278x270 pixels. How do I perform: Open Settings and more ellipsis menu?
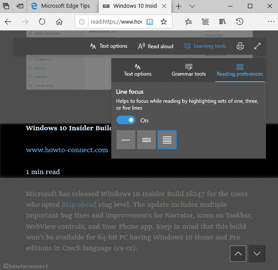pos(271,21)
